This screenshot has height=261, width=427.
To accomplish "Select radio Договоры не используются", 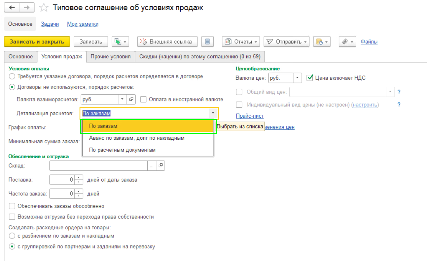I will 12,87.
